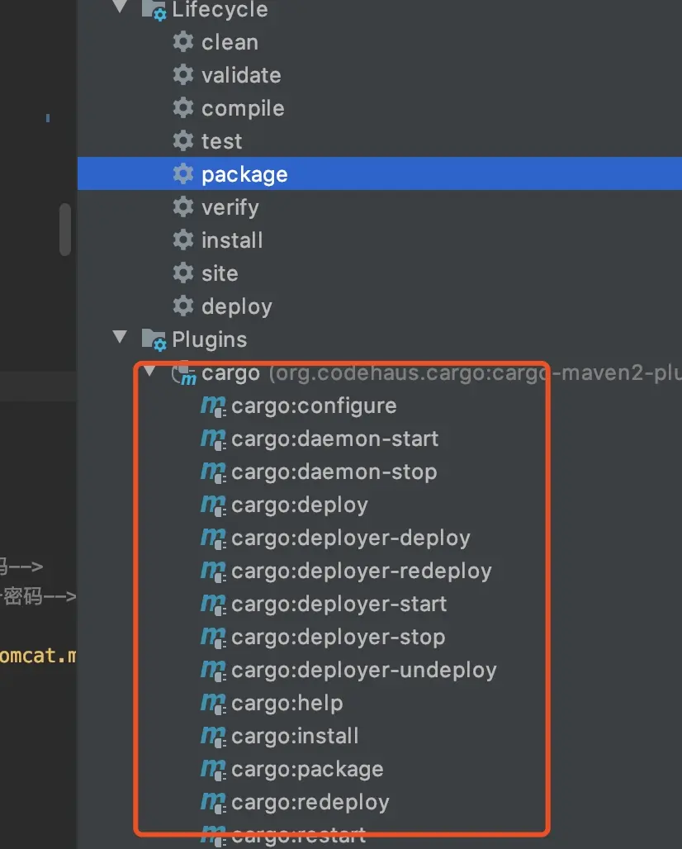Click the Maven goal icon for cargo:package

(x=213, y=770)
